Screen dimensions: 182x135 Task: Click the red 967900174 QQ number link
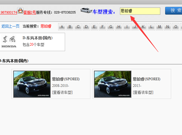(x=8, y=12)
